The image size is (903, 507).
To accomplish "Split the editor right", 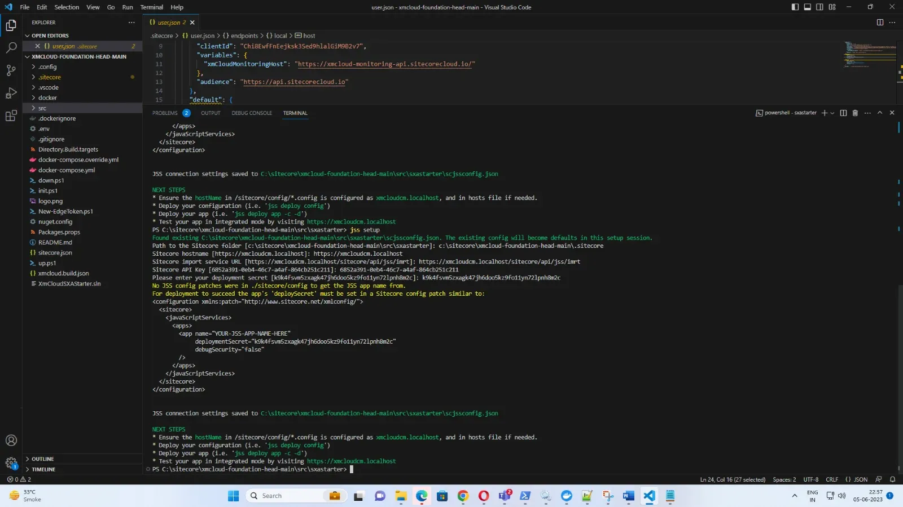I will coord(880,23).
